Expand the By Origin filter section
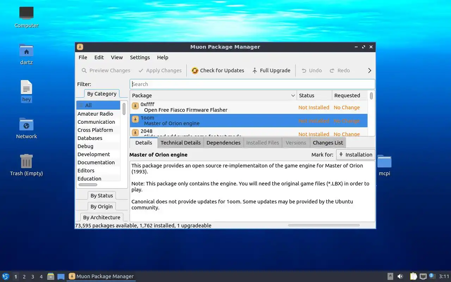The image size is (451, 282). 101,207
